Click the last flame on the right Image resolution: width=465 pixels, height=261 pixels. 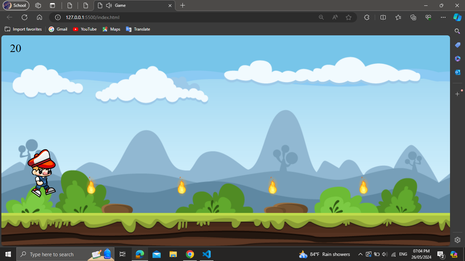tap(363, 186)
